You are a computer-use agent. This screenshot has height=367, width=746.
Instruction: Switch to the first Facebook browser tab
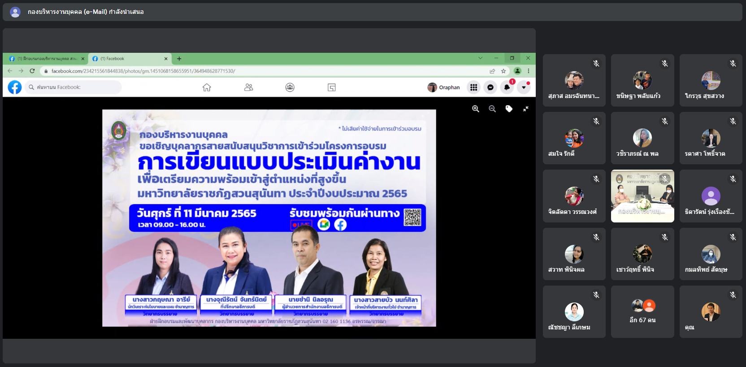(45, 59)
